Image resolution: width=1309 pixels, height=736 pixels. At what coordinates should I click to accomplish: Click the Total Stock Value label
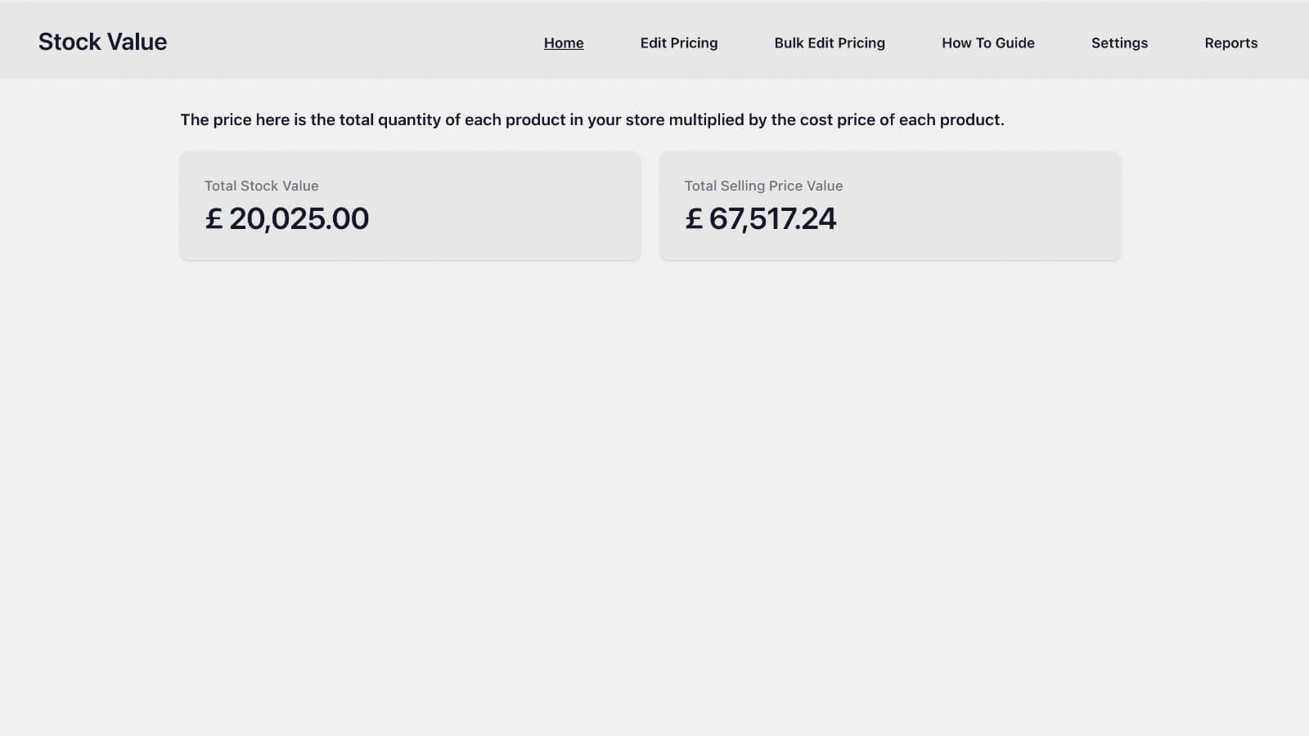click(262, 186)
